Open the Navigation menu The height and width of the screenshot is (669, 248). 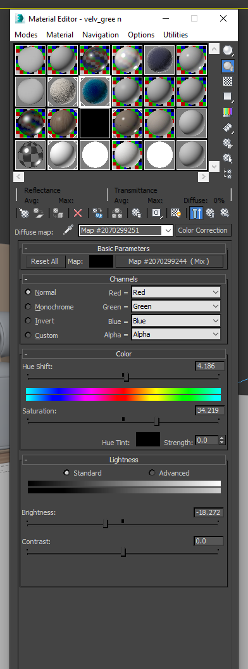click(x=101, y=34)
